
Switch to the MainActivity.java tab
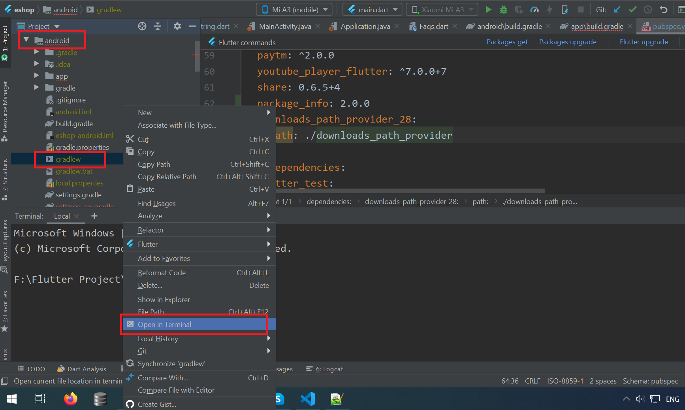click(x=284, y=26)
